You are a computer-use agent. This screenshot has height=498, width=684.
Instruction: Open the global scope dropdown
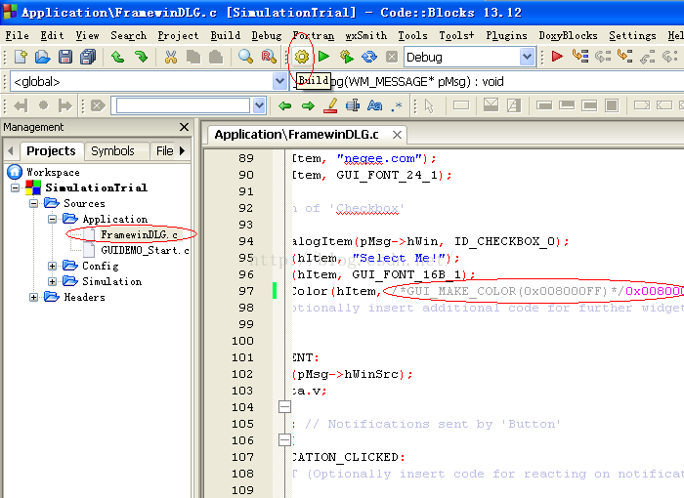[279, 82]
